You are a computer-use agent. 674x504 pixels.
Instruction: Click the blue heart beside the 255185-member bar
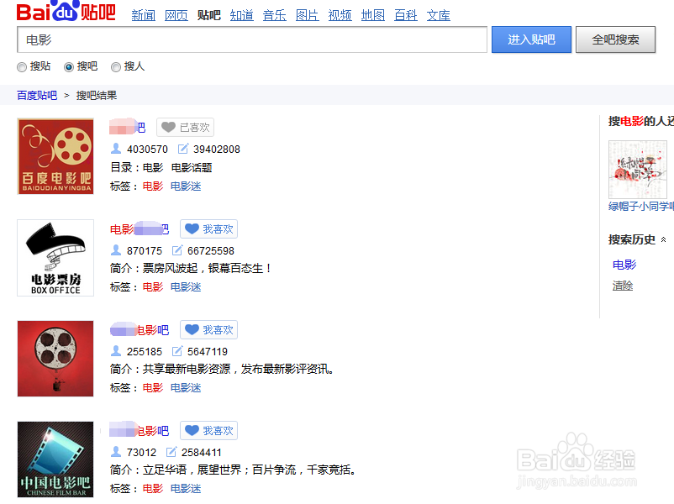tap(192, 329)
